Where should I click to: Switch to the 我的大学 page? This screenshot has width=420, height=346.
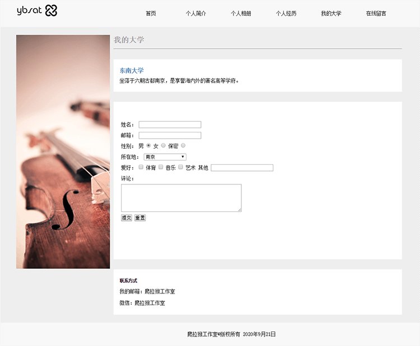pyautogui.click(x=331, y=13)
